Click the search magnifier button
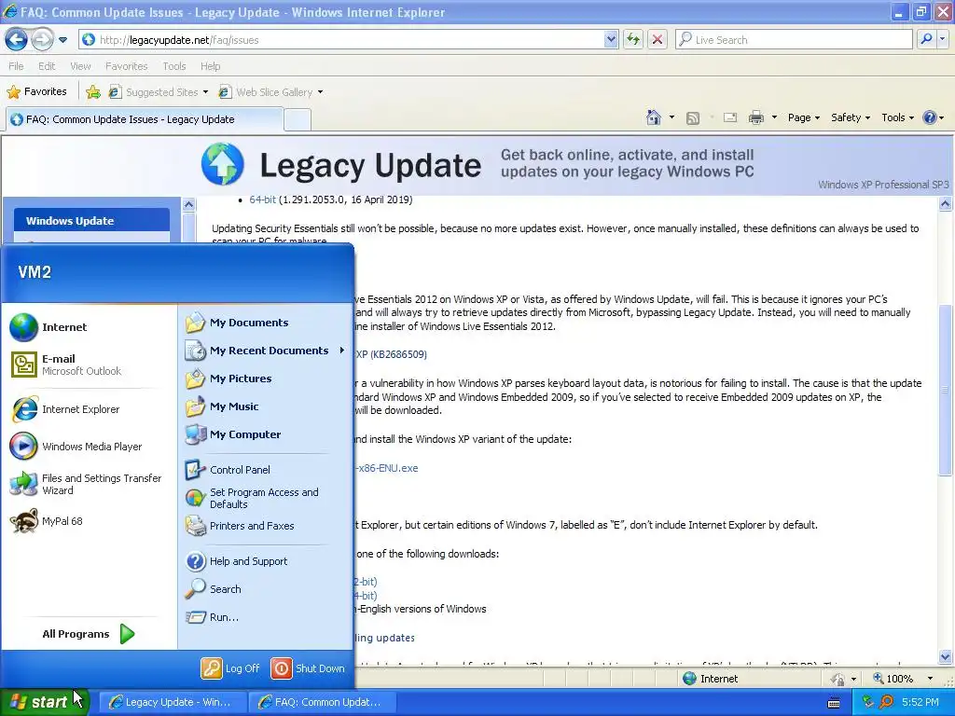This screenshot has height=716, width=955. [926, 39]
